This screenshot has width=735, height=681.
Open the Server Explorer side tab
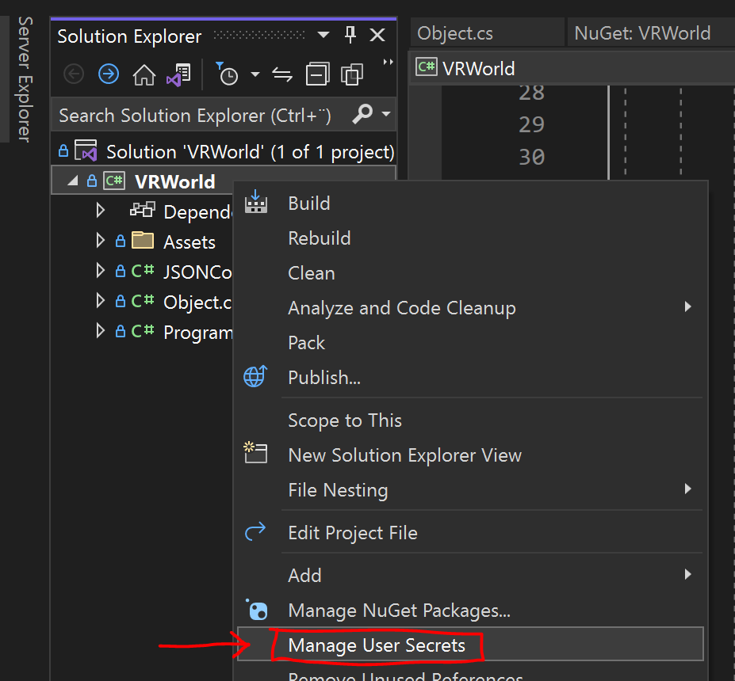[25, 79]
